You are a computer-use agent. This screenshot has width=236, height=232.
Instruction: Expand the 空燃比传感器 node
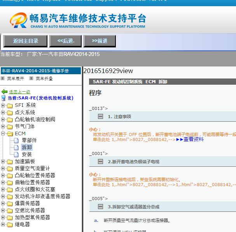click(x=3, y=210)
